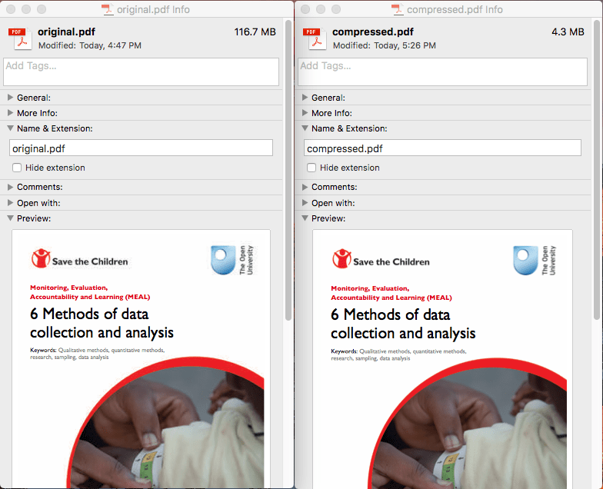Collapse Preview section in original.pdf Info

click(x=11, y=218)
